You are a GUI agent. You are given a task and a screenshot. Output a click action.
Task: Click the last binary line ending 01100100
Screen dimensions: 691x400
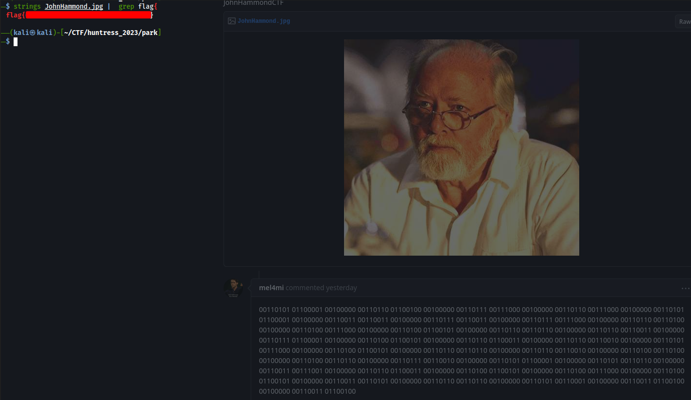(307, 391)
